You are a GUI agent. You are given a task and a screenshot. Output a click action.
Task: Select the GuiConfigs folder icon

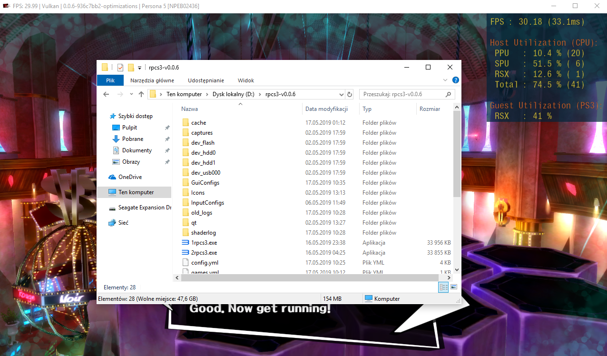(186, 183)
